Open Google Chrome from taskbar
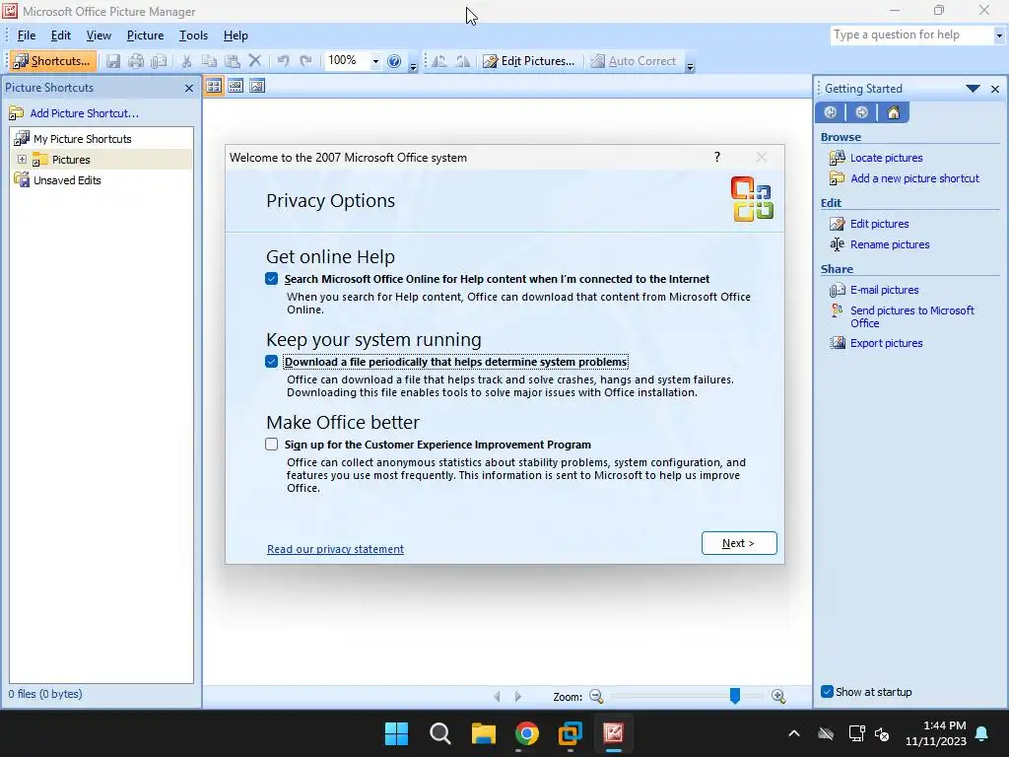The height and width of the screenshot is (757, 1009). [526, 733]
